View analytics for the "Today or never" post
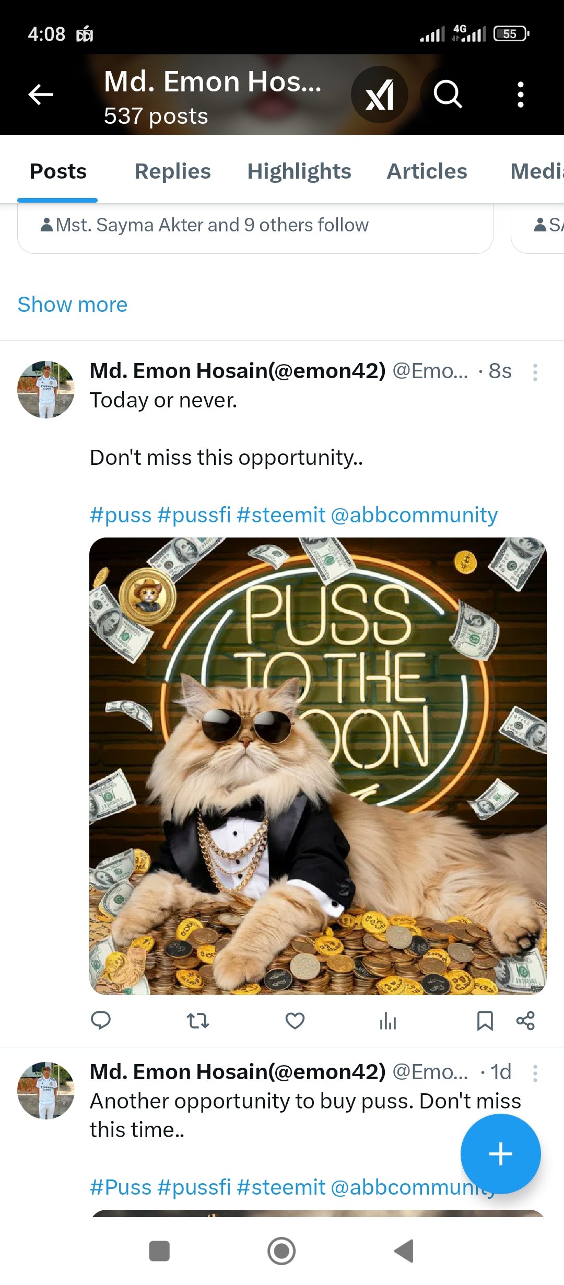This screenshot has width=564, height=1285. pos(388,1020)
